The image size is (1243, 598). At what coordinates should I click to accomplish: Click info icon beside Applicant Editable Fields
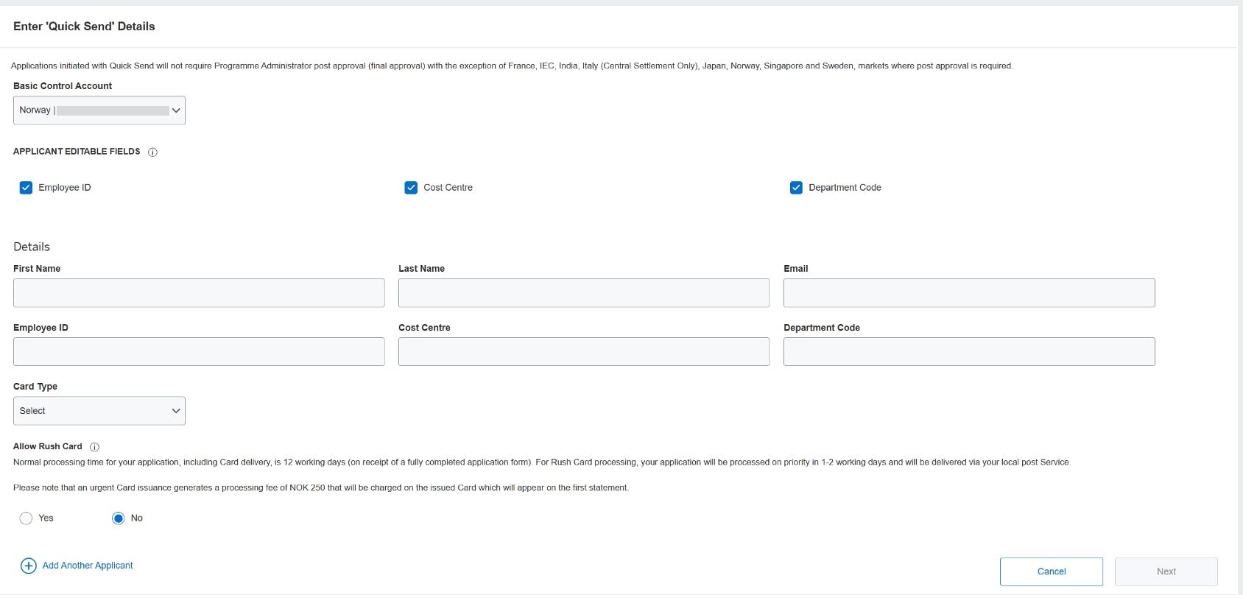pos(152,152)
